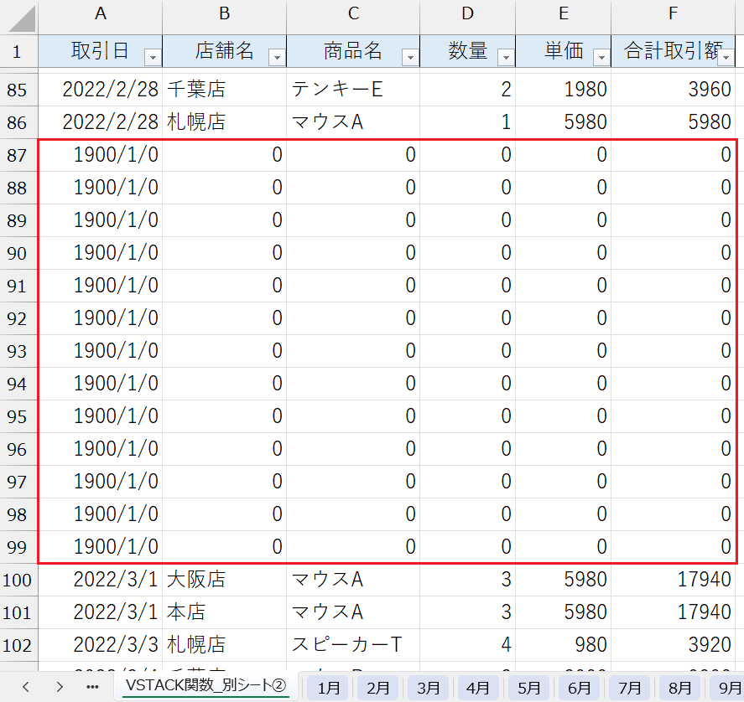Select the row 100 header
Screen dimensions: 744x702
17,580
